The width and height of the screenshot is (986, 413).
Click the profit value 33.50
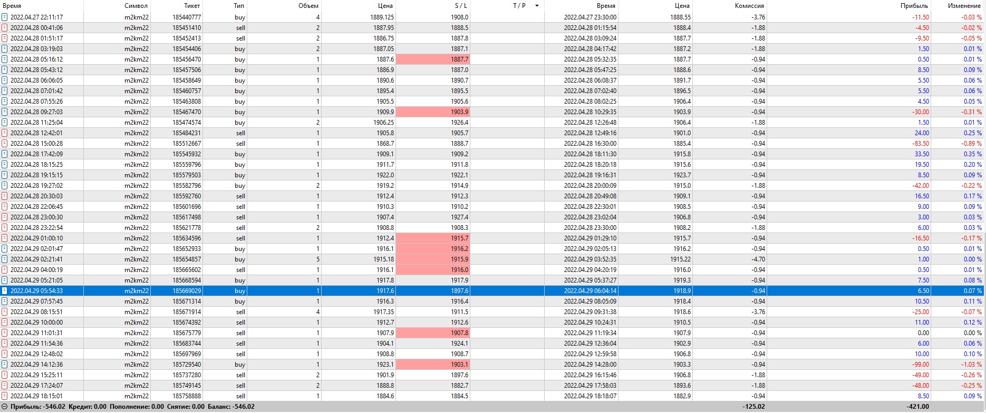(922, 154)
